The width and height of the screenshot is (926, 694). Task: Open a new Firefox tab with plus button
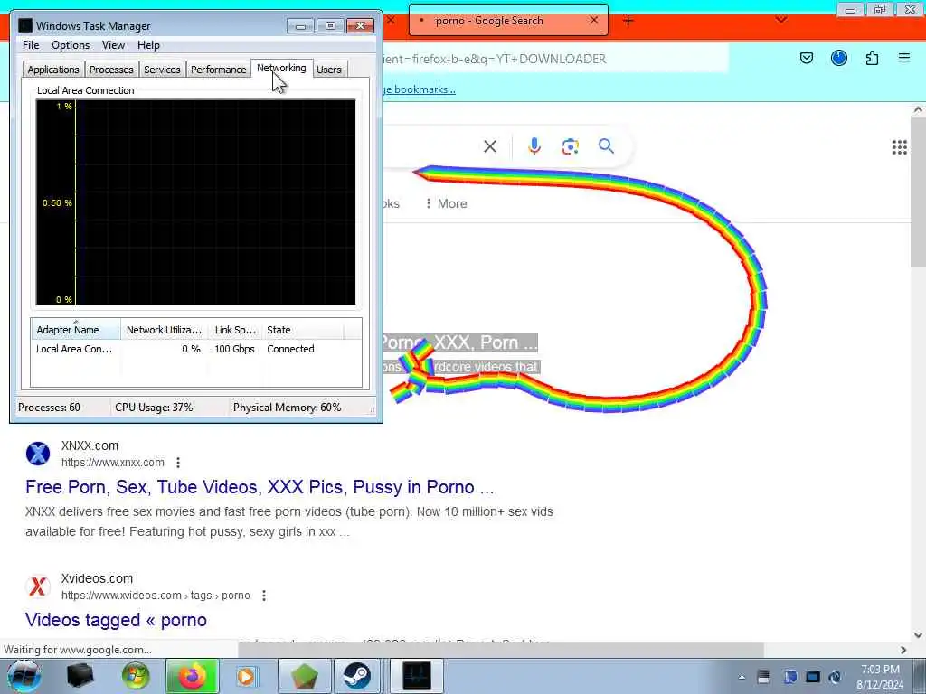click(628, 21)
